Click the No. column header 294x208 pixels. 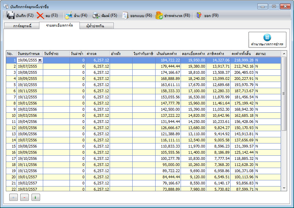[x=11, y=54]
